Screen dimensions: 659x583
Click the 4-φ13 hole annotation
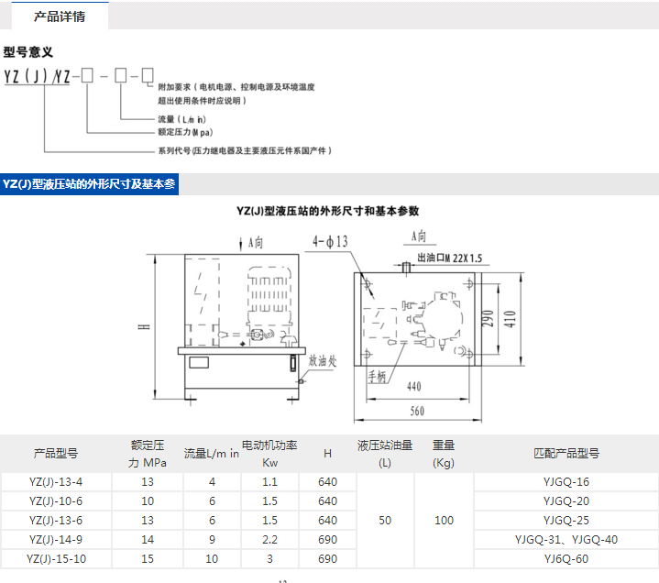coord(330,242)
